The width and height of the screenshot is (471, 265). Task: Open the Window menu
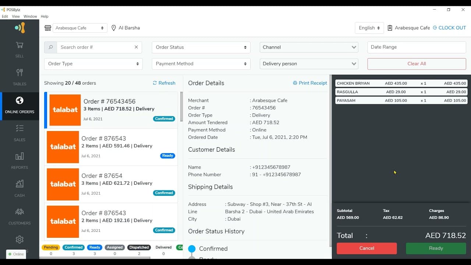point(30,17)
